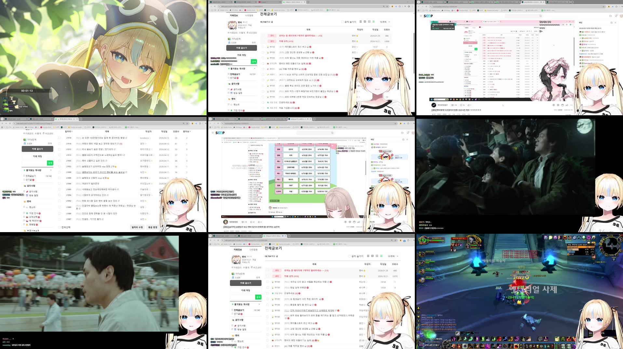Open the 좋아요 sort column dropdown
Image resolution: width=623 pixels, height=349 pixels.
pos(187,131)
